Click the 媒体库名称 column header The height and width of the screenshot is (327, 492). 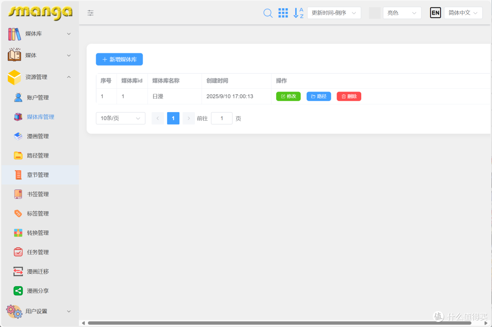pyautogui.click(x=175, y=81)
